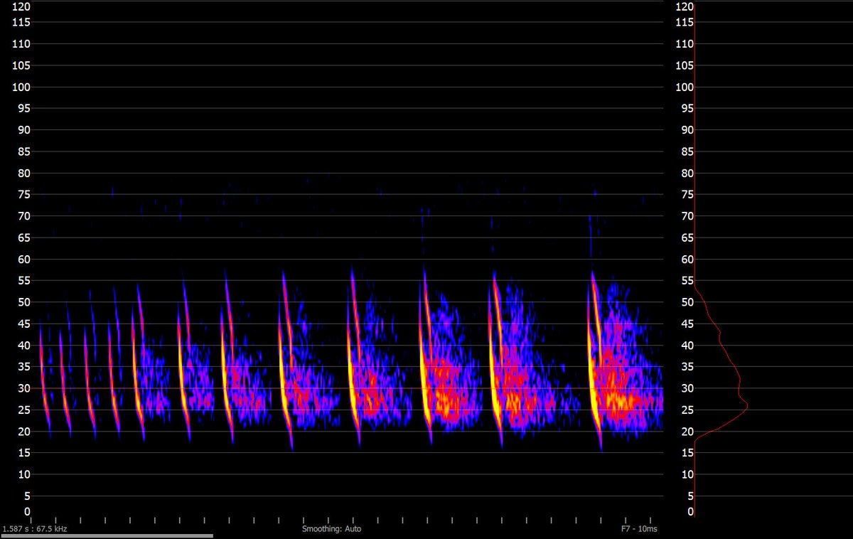The height and width of the screenshot is (539, 853).
Task: Click the "0" label on the spectrogram frequency axis
Action: (x=28, y=511)
